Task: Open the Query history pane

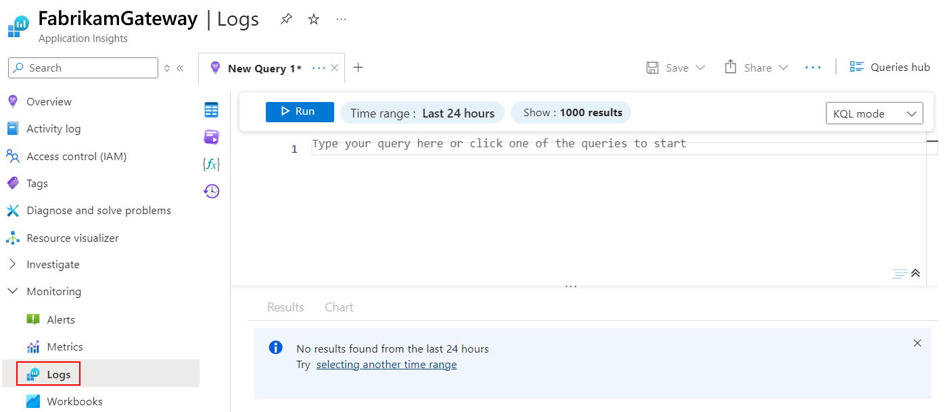Action: click(x=210, y=191)
